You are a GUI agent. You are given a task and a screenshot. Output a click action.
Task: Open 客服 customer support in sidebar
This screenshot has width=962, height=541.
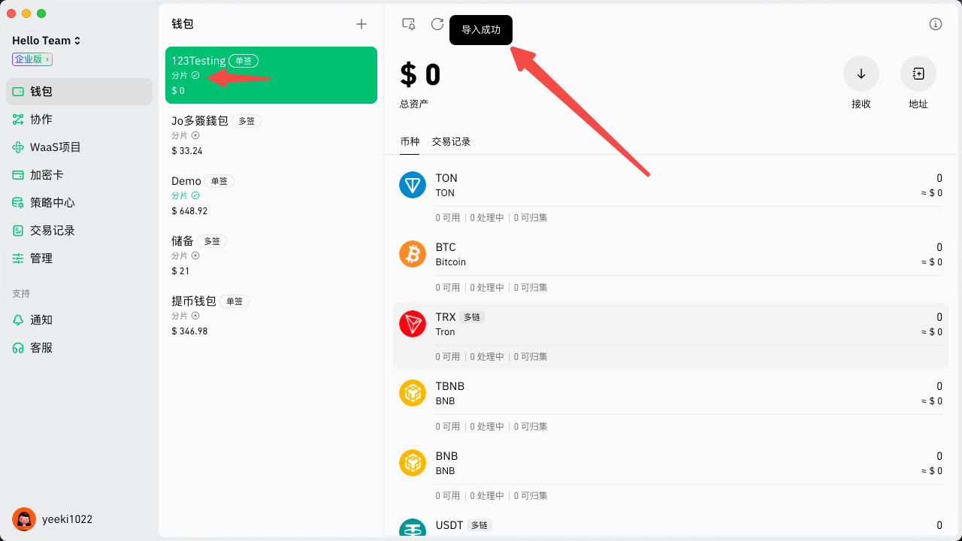point(41,348)
